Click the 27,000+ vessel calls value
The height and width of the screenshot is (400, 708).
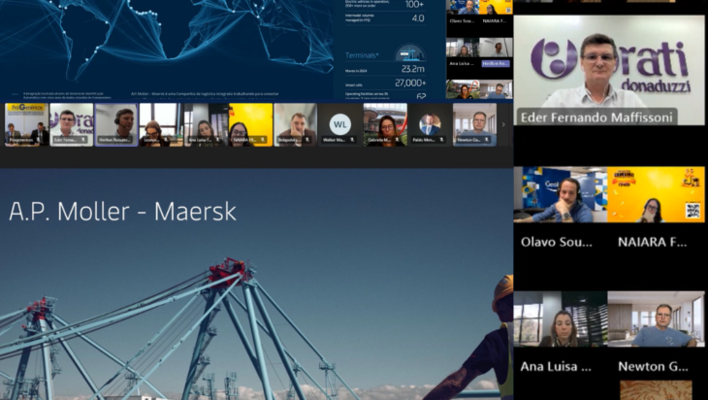click(x=410, y=83)
